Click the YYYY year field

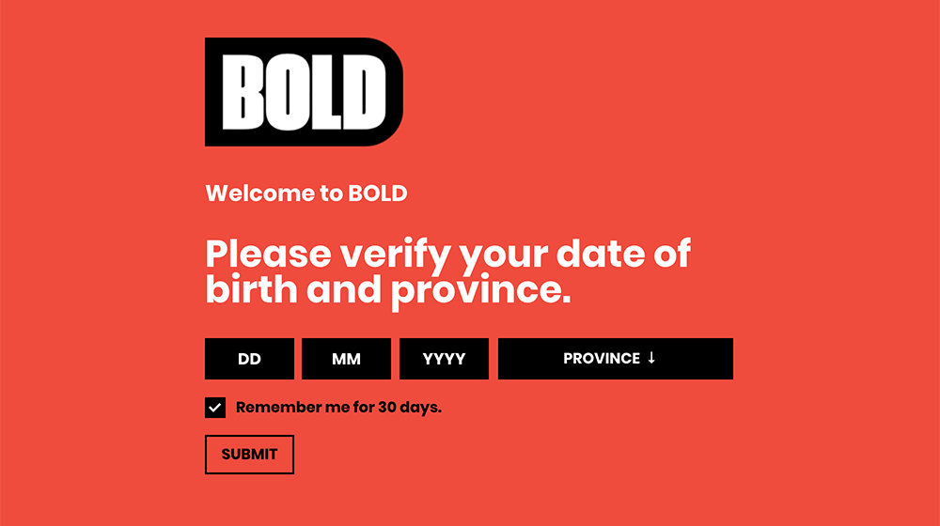click(444, 359)
